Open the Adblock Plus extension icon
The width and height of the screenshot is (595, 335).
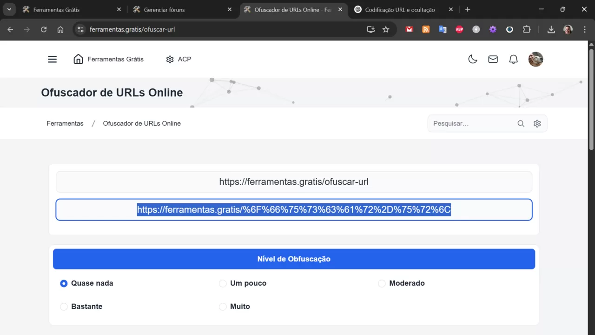tap(459, 29)
